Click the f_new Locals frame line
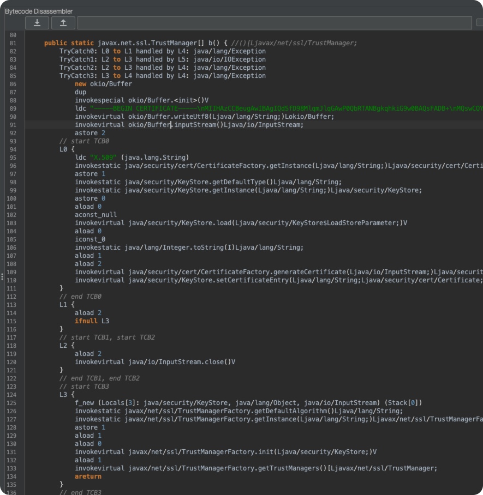483x495 pixels. tap(248, 403)
